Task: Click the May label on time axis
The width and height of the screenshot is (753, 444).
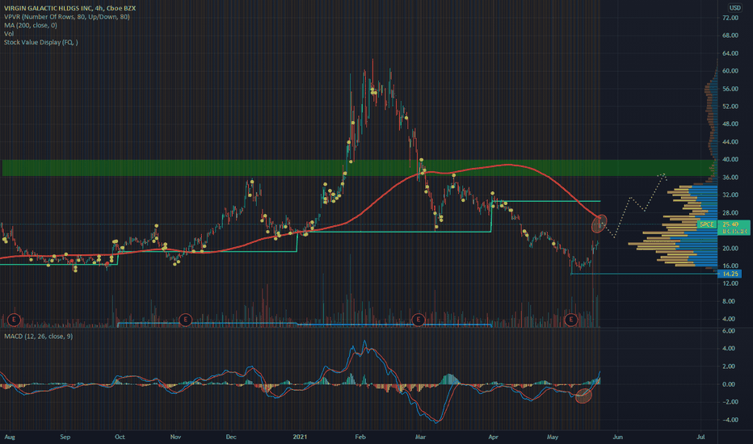Action: tap(553, 437)
